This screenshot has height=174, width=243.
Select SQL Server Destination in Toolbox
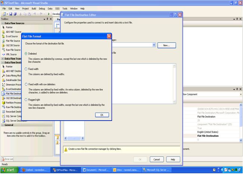(14, 121)
